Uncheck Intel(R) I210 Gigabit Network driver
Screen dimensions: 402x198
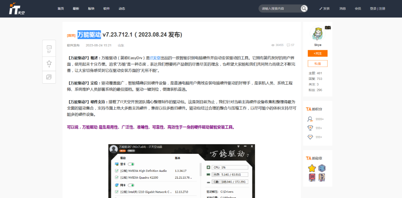click(117, 192)
